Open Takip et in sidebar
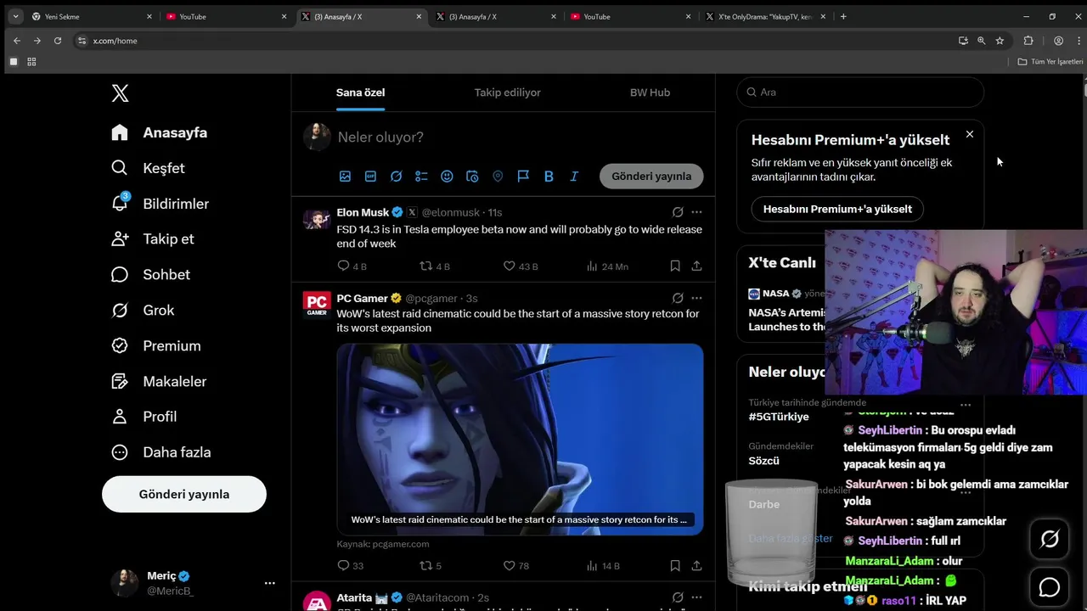Image resolution: width=1087 pixels, height=611 pixels. pos(153,239)
